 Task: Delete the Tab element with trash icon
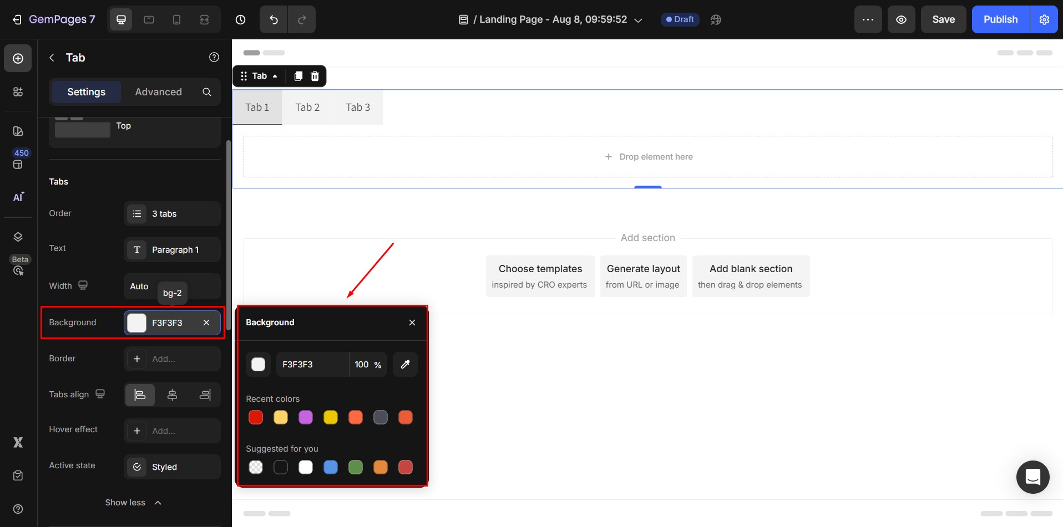pyautogui.click(x=315, y=76)
